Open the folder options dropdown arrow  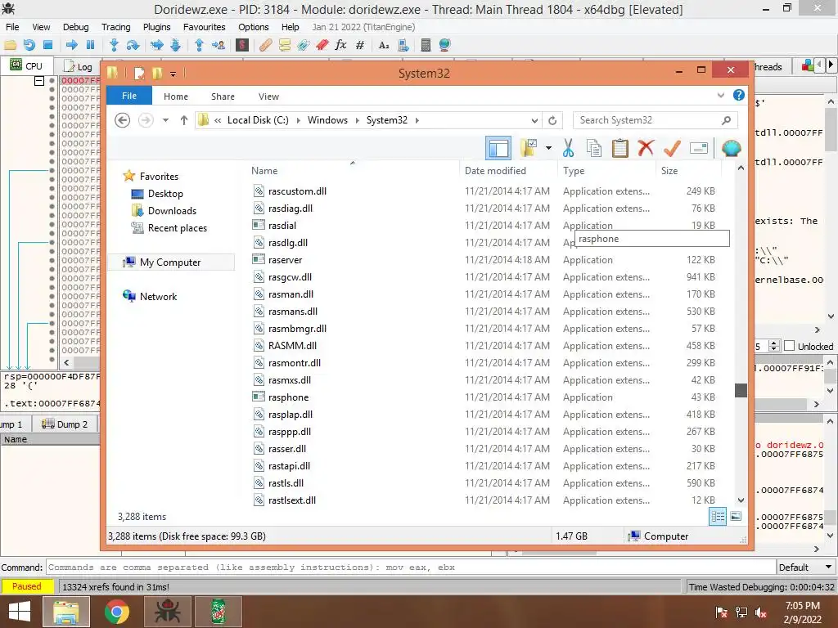548,148
